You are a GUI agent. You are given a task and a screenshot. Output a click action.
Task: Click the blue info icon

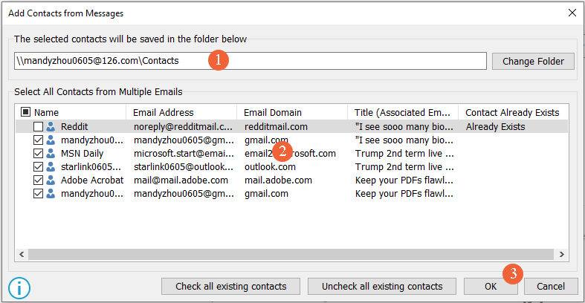coord(19,286)
